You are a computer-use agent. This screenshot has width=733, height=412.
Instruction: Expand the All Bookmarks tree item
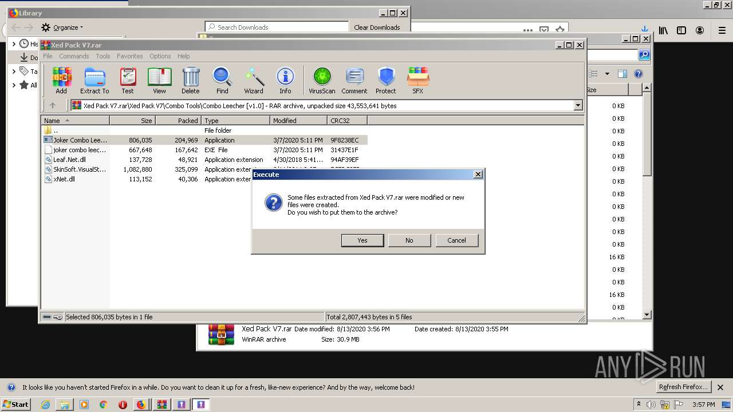14,85
